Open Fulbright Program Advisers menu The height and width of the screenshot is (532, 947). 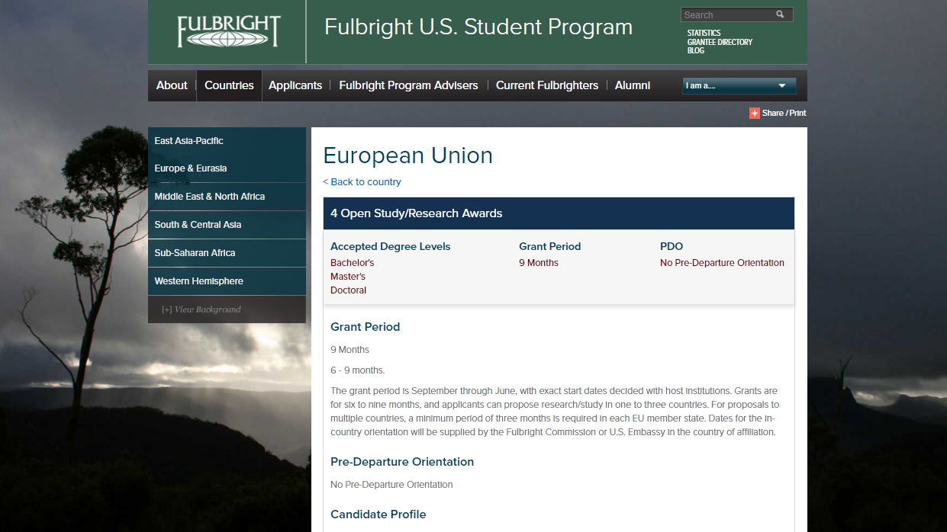coord(408,85)
